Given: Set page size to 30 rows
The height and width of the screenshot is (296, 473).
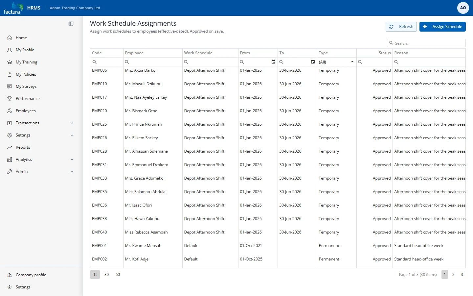Looking at the screenshot, I should (x=107, y=275).
